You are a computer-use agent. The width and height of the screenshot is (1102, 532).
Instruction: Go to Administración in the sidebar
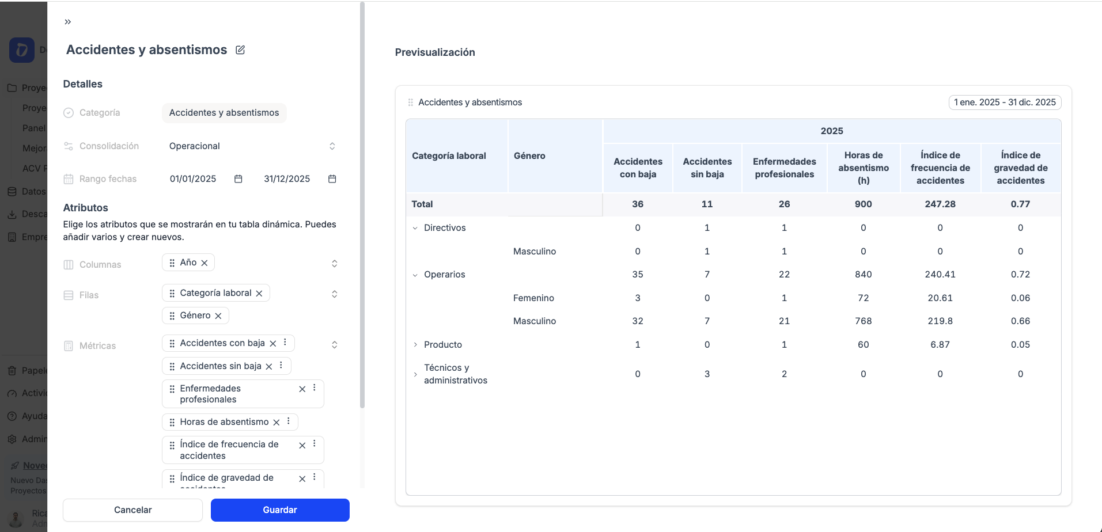(x=13, y=439)
